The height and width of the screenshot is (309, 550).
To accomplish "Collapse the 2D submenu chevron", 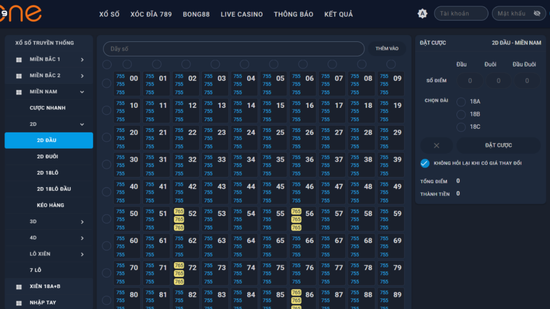I will (82, 124).
